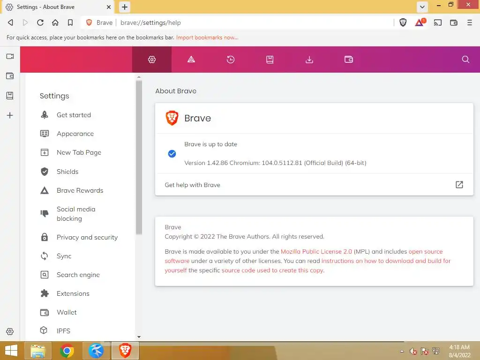Open Brave Shields lion icon in address bar
The height and width of the screenshot is (360, 480).
[x=403, y=22]
